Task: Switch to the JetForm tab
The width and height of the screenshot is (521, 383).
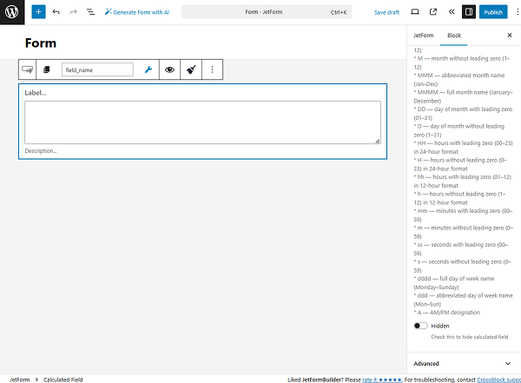Action: (424, 36)
